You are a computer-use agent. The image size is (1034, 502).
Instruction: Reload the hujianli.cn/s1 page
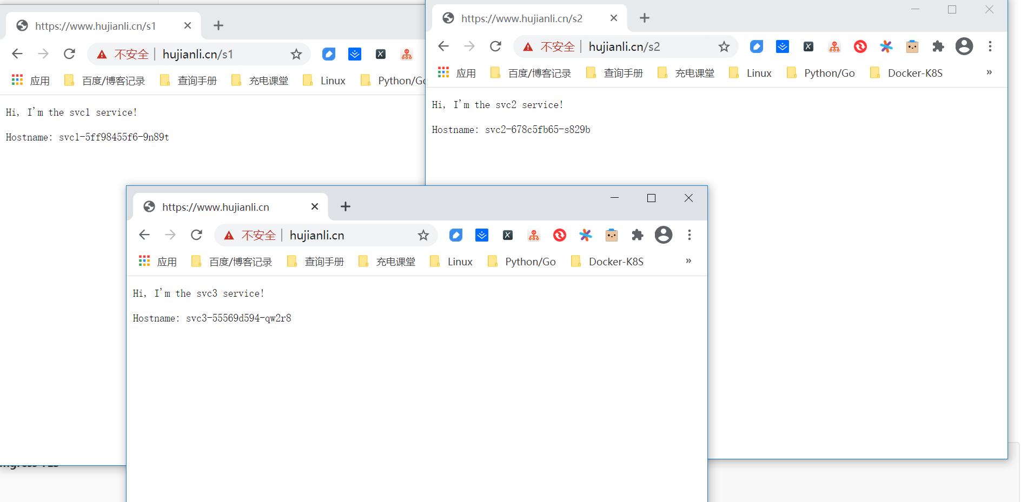click(69, 54)
